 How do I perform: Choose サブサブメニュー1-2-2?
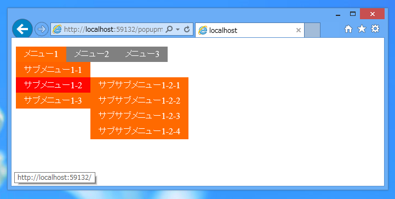139,101
